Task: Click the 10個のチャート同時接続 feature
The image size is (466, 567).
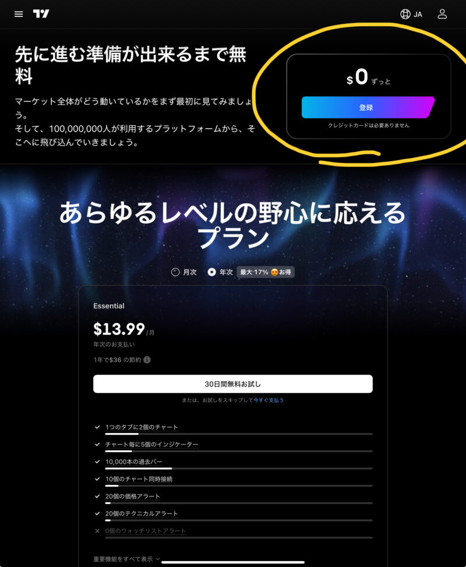Action: [139, 479]
